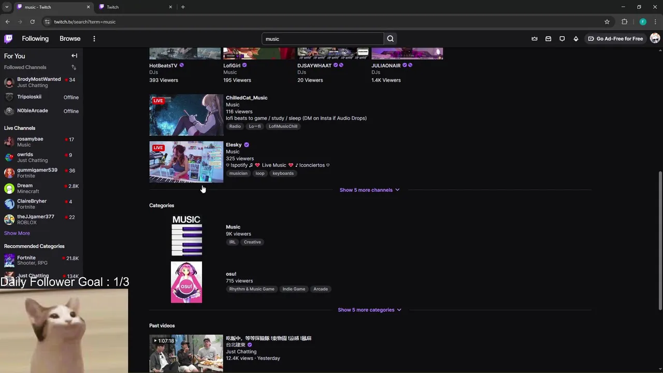Open the tab search dropdown arrow
The width and height of the screenshot is (663, 373).
coord(7,7)
